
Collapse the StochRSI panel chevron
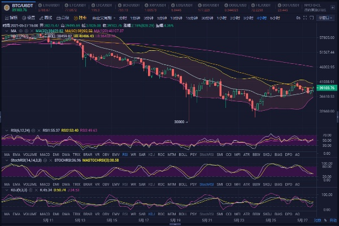pos(7,160)
